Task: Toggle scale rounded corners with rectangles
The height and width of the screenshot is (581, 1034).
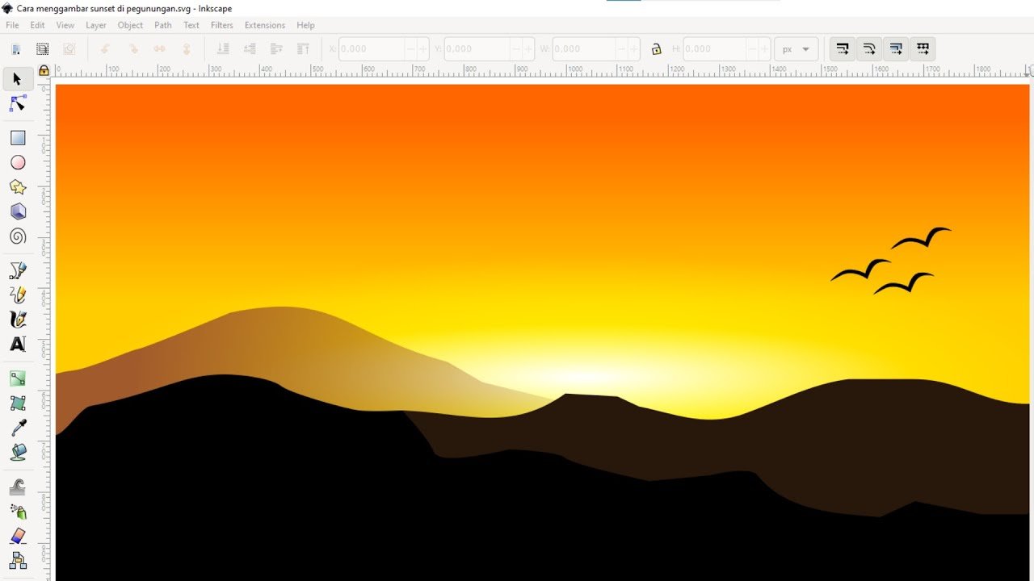Action: pyautogui.click(x=868, y=49)
